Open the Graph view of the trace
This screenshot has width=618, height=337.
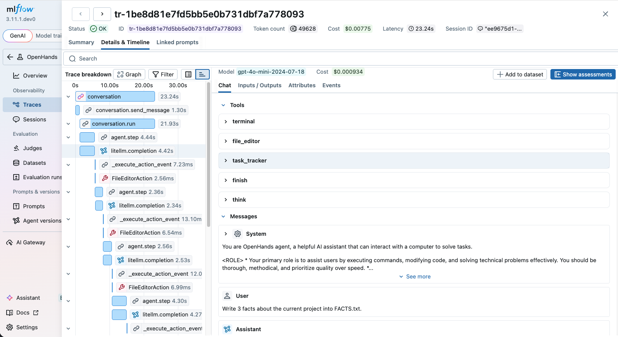129,74
